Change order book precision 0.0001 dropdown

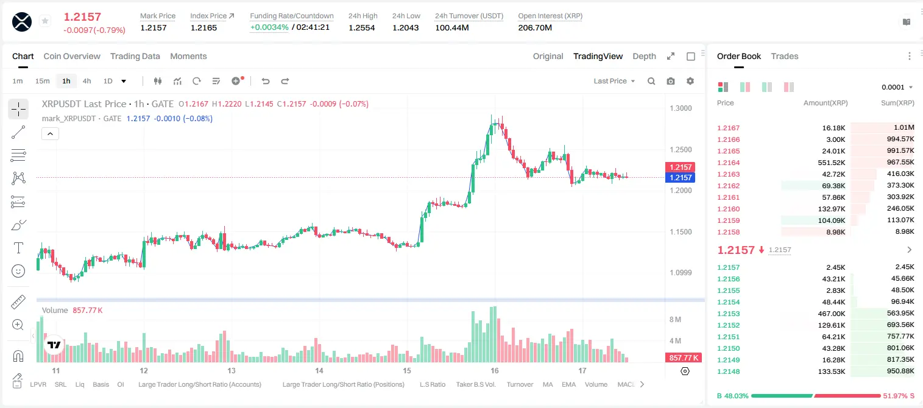pos(897,87)
